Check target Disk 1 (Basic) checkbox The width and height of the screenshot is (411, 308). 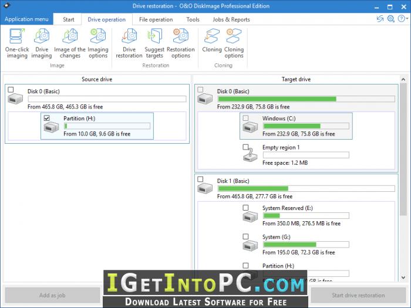pyautogui.click(x=200, y=179)
